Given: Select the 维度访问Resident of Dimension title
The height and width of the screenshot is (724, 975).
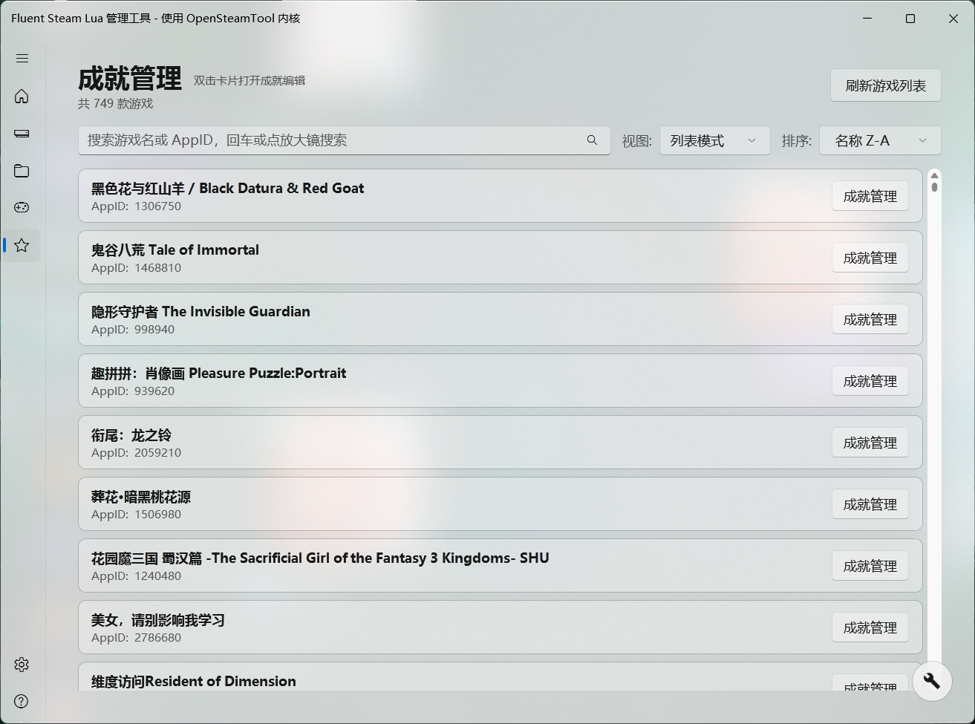Looking at the screenshot, I should [194, 681].
